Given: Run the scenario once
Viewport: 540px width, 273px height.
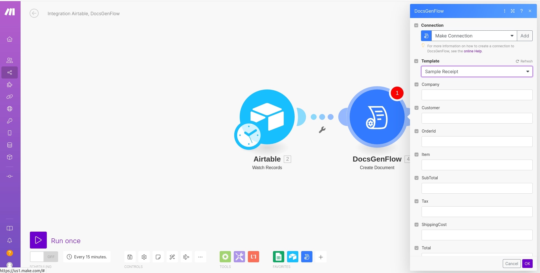Looking at the screenshot, I should point(38,240).
